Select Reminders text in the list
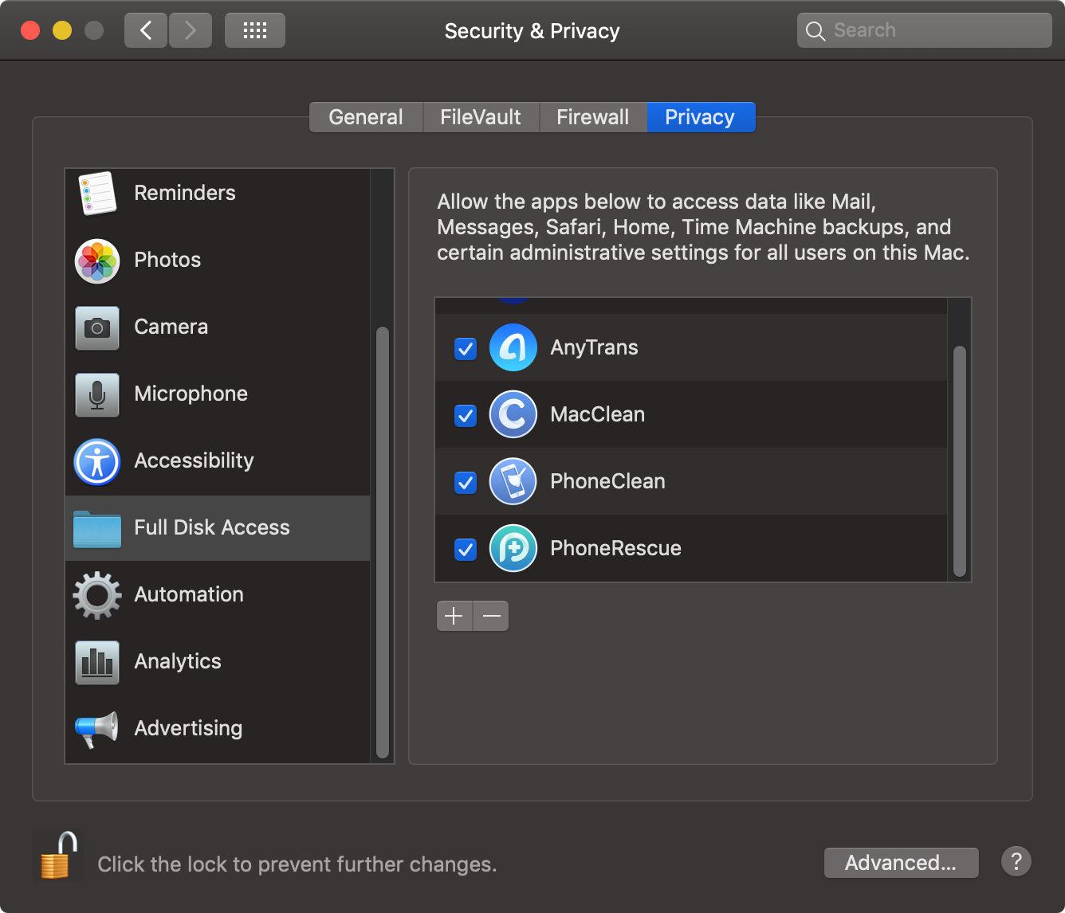 [x=185, y=193]
